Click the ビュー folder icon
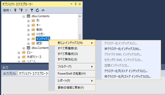 click(24, 52)
